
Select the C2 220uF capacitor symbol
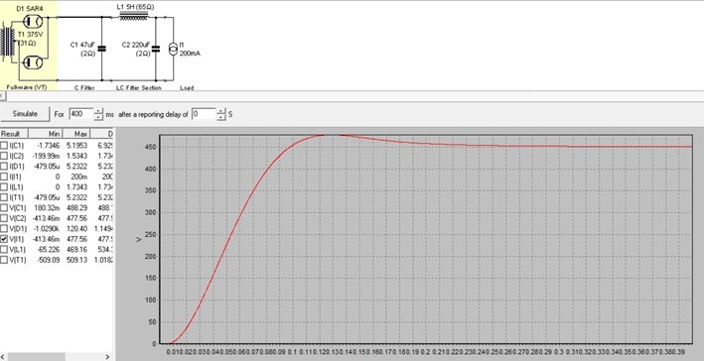tap(156, 49)
